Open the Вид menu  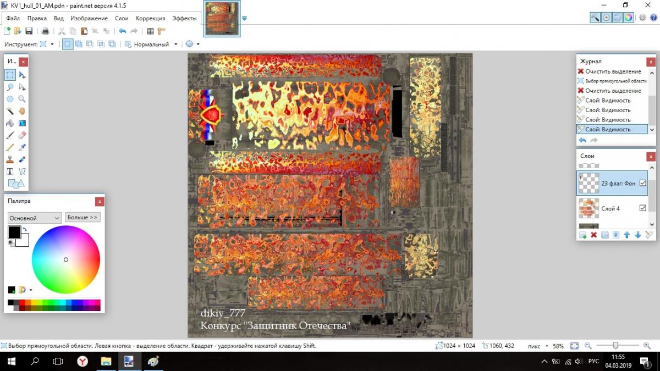coord(59,18)
